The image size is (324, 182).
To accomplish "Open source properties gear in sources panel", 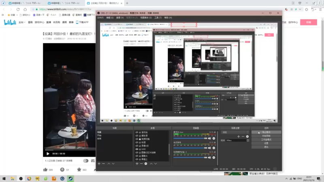I will 146,164.
